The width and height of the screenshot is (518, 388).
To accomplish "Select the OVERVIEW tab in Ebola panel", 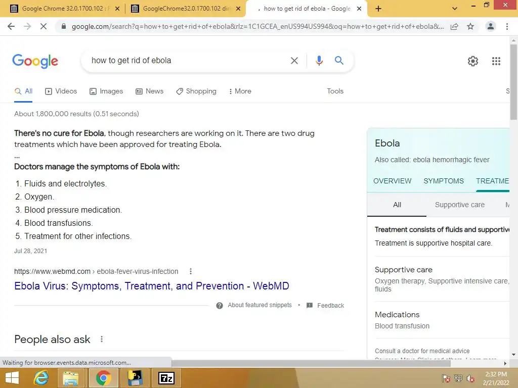I will 392,181.
